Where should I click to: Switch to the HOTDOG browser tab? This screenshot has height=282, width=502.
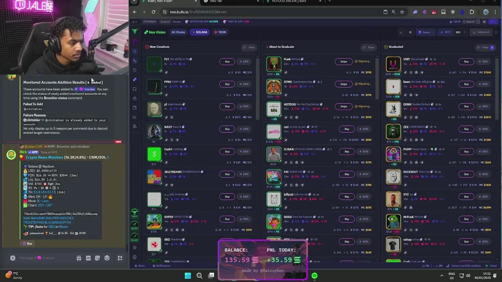click(x=288, y=2)
